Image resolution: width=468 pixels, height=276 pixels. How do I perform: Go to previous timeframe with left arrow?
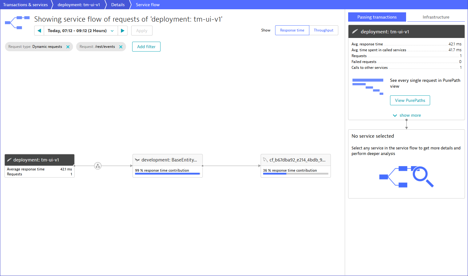point(39,31)
